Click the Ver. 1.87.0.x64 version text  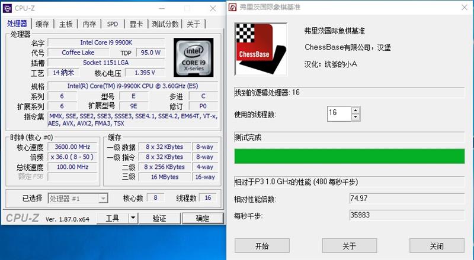click(68, 219)
